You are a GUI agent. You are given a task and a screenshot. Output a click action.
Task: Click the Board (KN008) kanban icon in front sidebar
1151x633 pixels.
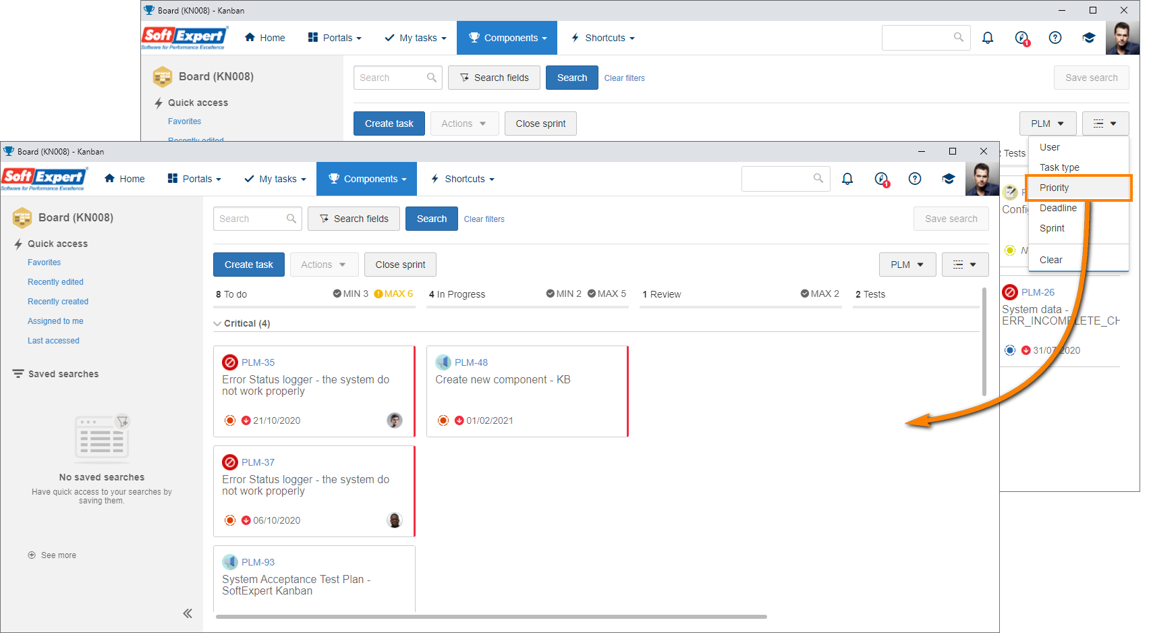[x=22, y=218]
